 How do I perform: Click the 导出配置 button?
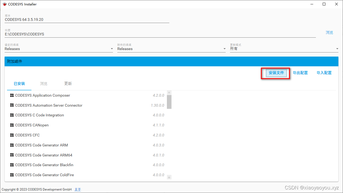coord(300,73)
